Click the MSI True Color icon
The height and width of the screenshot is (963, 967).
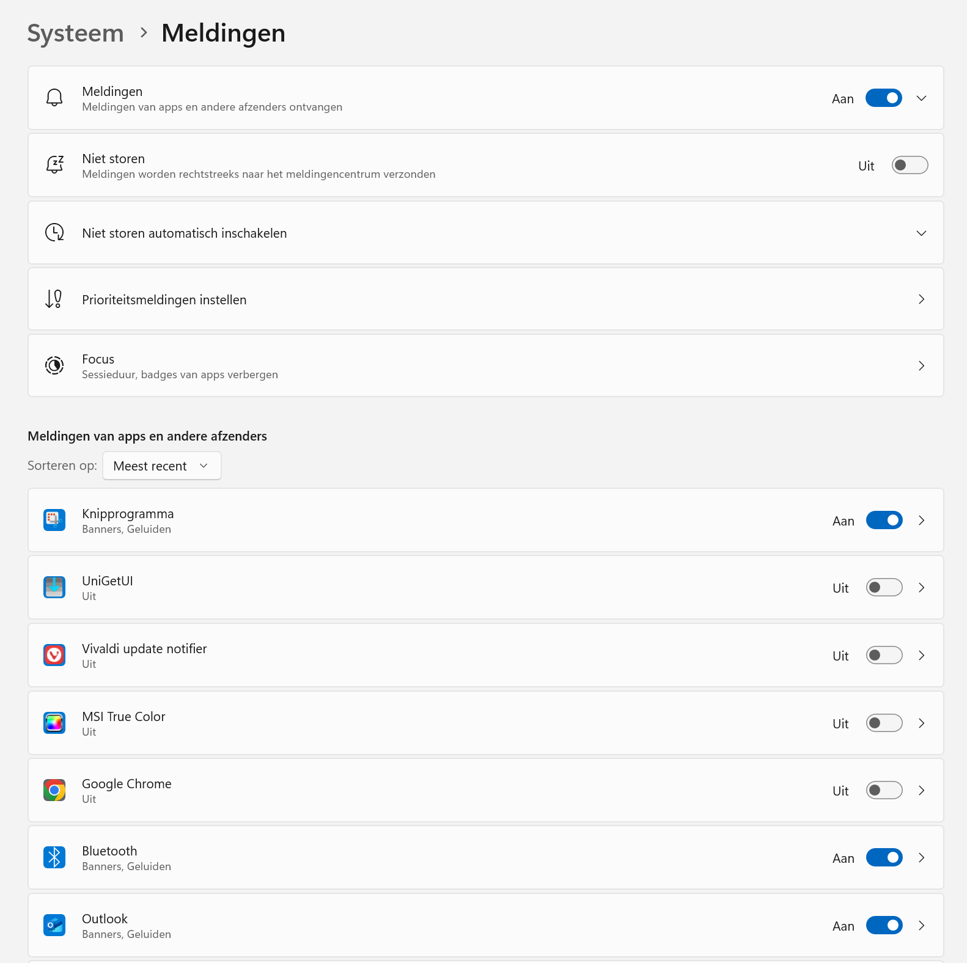pyautogui.click(x=54, y=723)
